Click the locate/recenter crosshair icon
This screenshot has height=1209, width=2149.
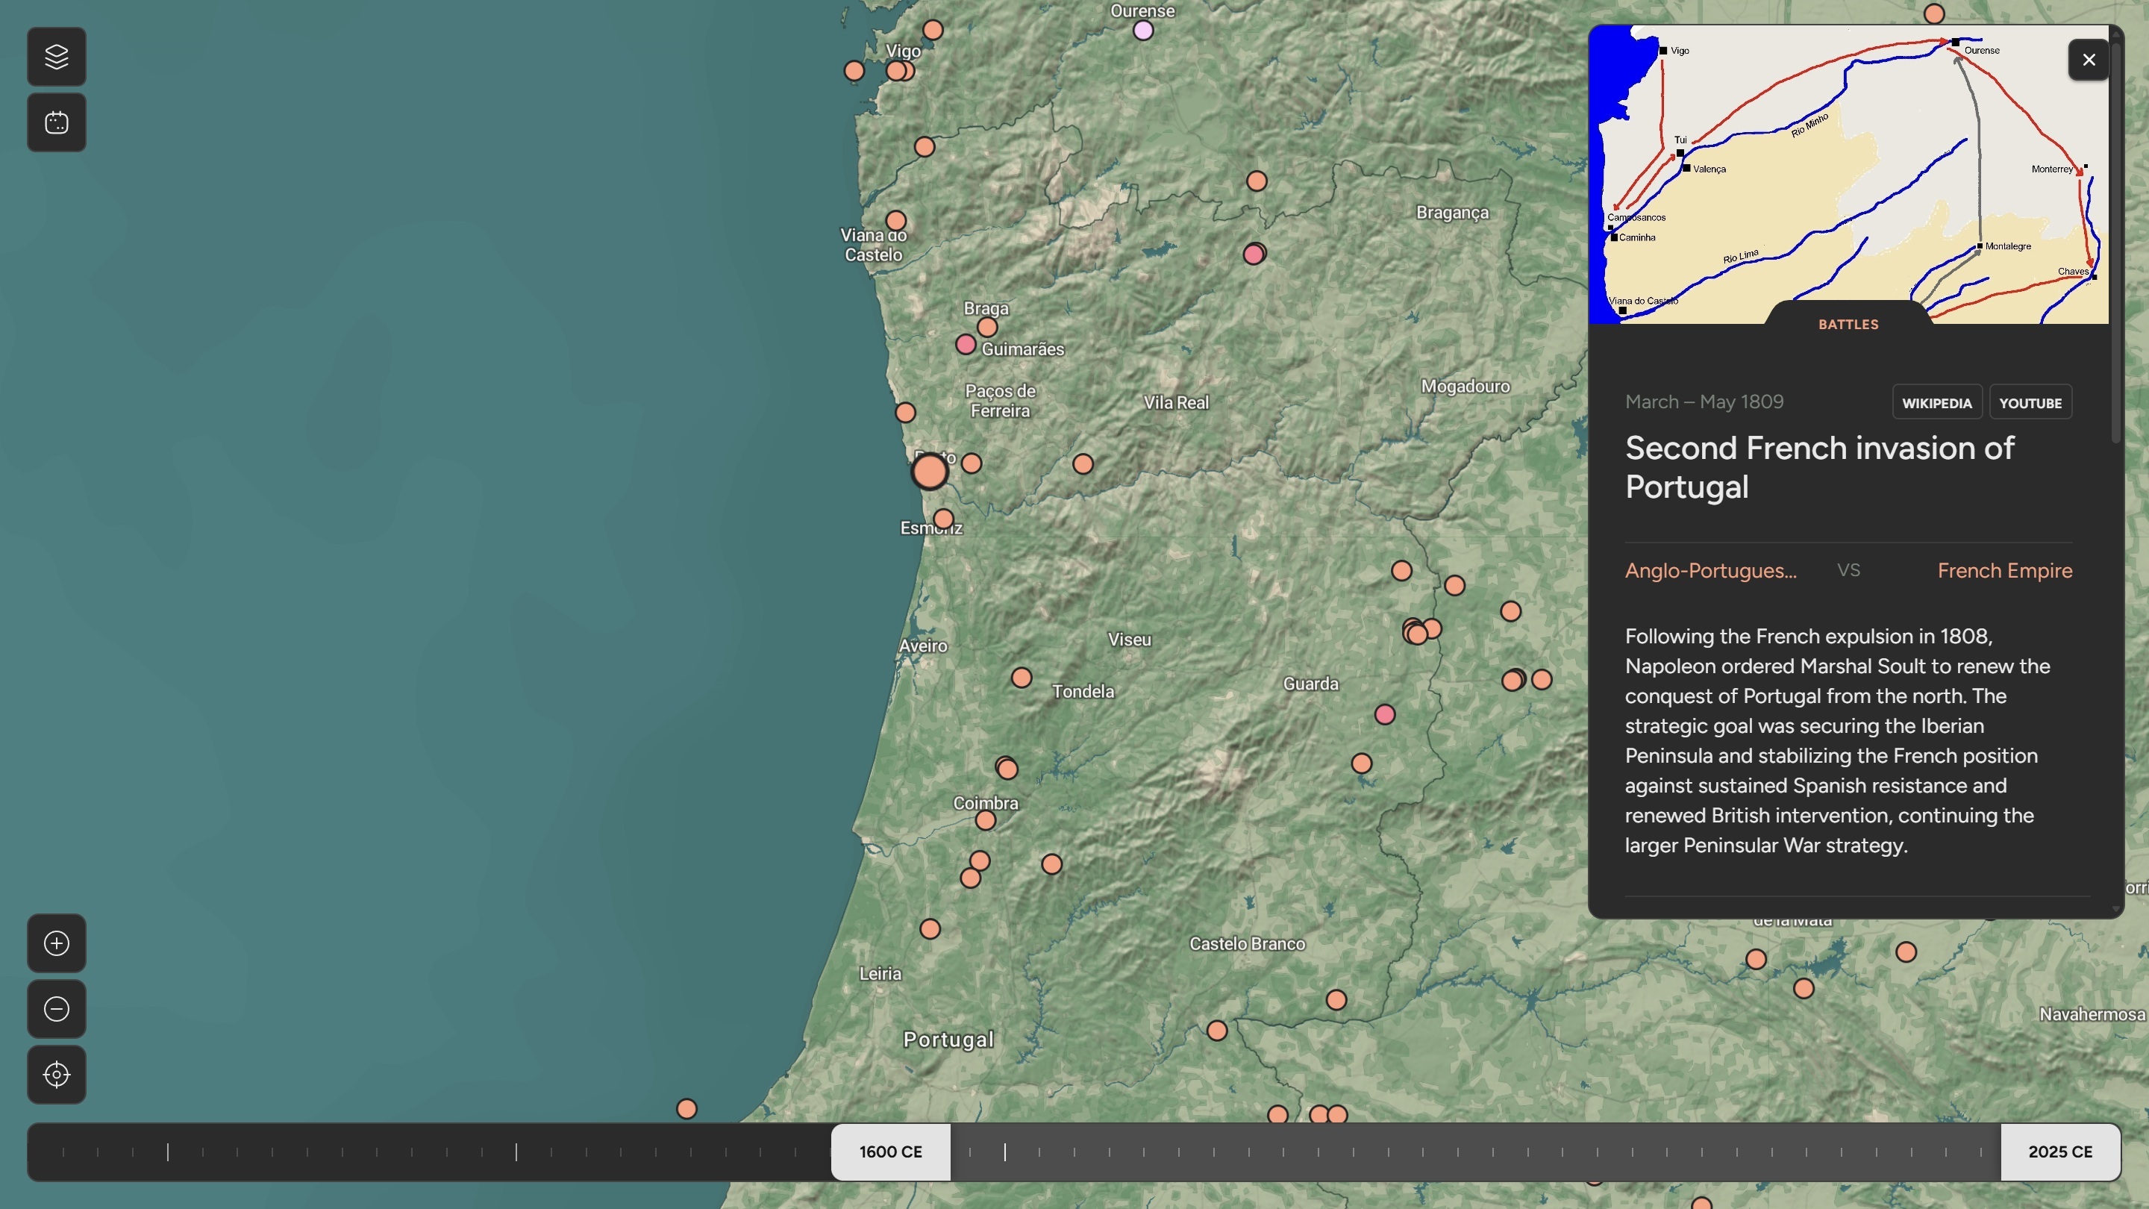56,1075
